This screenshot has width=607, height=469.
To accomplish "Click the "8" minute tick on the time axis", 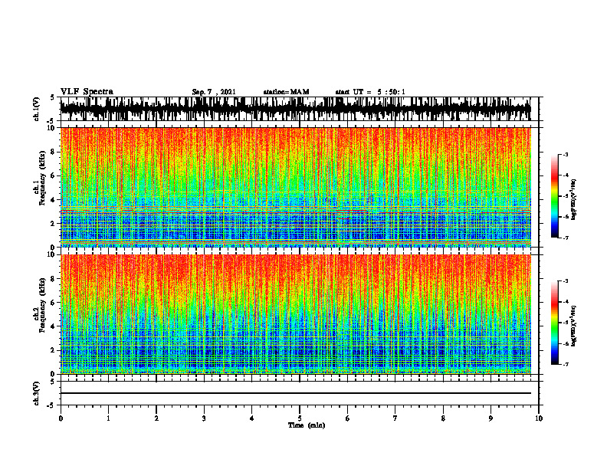I will click(x=443, y=418).
